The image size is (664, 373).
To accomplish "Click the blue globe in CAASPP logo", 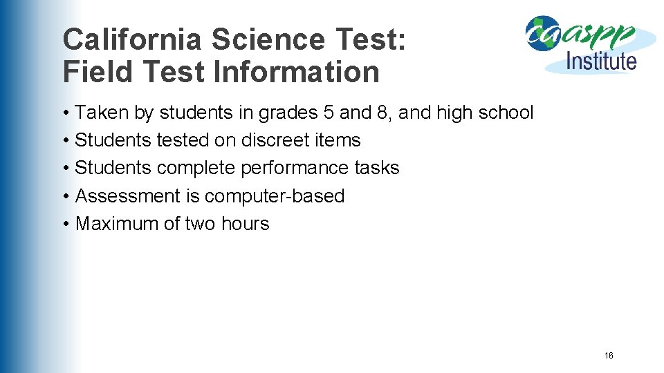I will point(542,33).
